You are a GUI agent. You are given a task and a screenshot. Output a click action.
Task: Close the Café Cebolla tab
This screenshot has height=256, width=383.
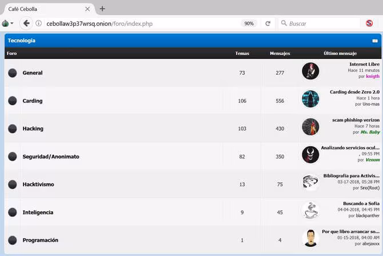[x=87, y=9]
